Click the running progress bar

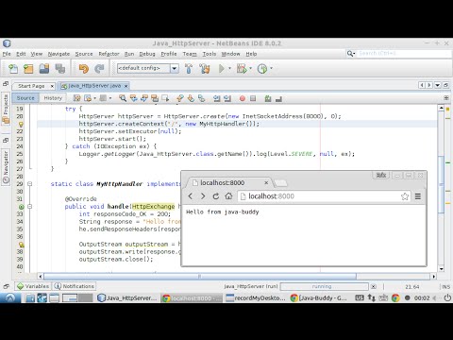pyautogui.click(x=324, y=286)
